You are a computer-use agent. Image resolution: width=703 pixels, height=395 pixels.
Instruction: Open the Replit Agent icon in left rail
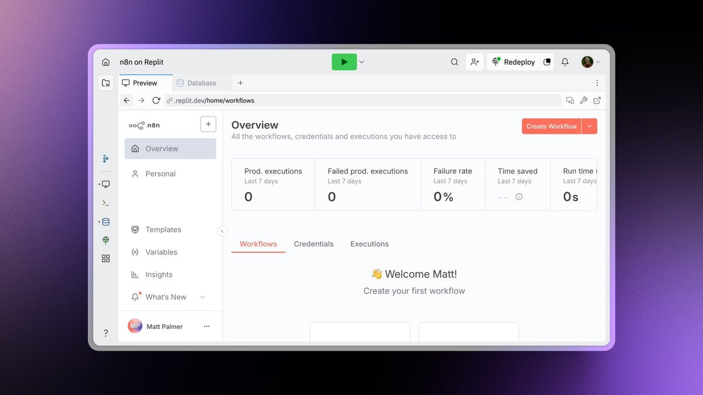(x=105, y=159)
